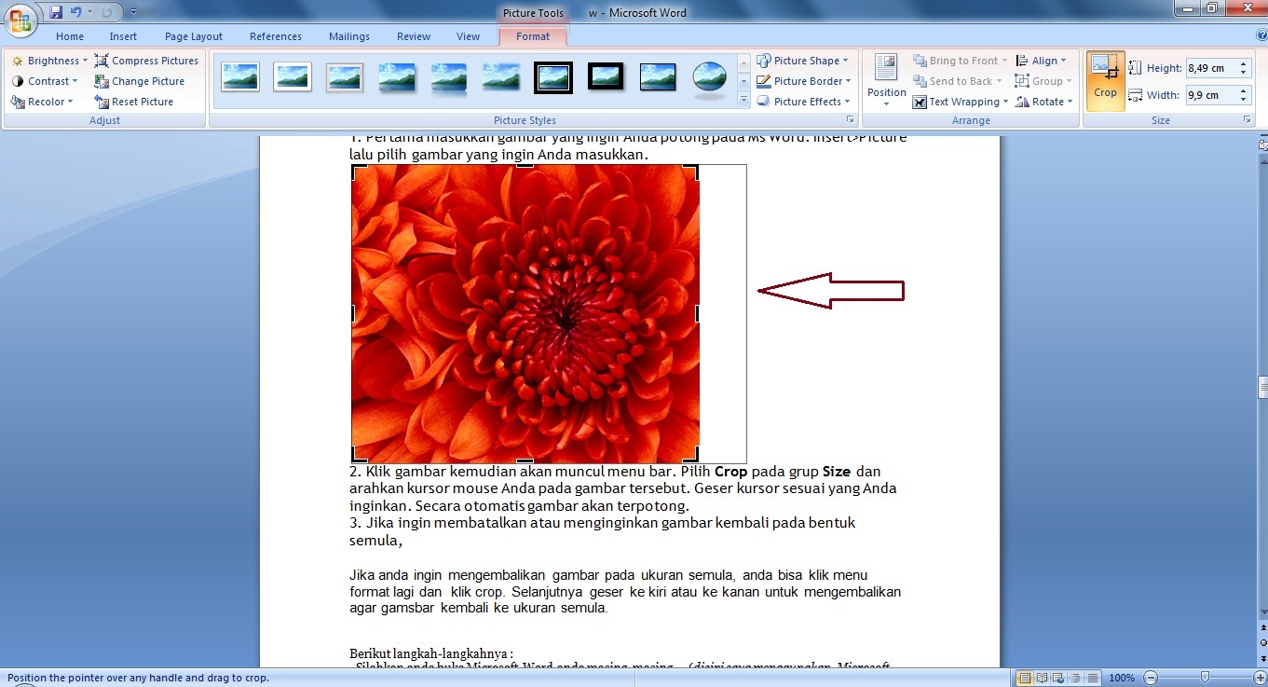Select the Mailings tab
Screen dimensions: 1268x687
(349, 36)
